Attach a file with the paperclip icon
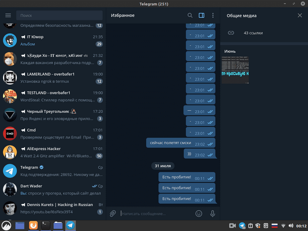The image size is (308, 231). pos(113,214)
